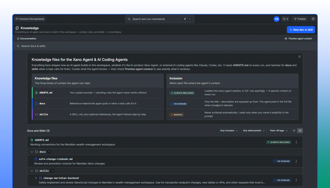Switch to flat list view
The height and width of the screenshot is (188, 330).
(x=294, y=131)
